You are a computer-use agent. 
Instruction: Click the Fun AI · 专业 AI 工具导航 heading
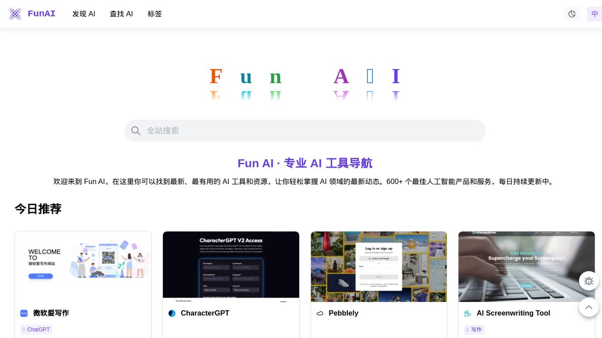coord(305,163)
